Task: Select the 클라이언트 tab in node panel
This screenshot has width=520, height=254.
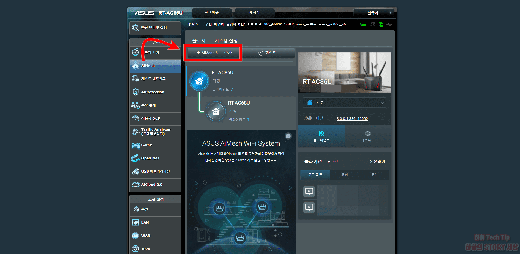Action: click(321, 136)
